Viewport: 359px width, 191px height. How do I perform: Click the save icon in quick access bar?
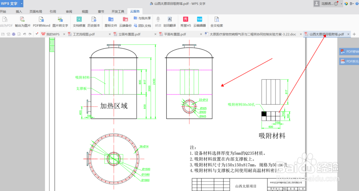(3, 34)
